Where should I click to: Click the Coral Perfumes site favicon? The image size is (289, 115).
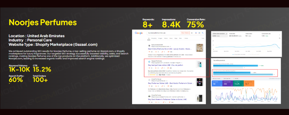(149, 95)
